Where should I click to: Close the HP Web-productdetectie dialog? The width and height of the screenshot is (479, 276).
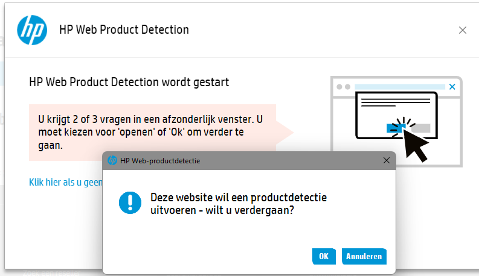(x=387, y=160)
